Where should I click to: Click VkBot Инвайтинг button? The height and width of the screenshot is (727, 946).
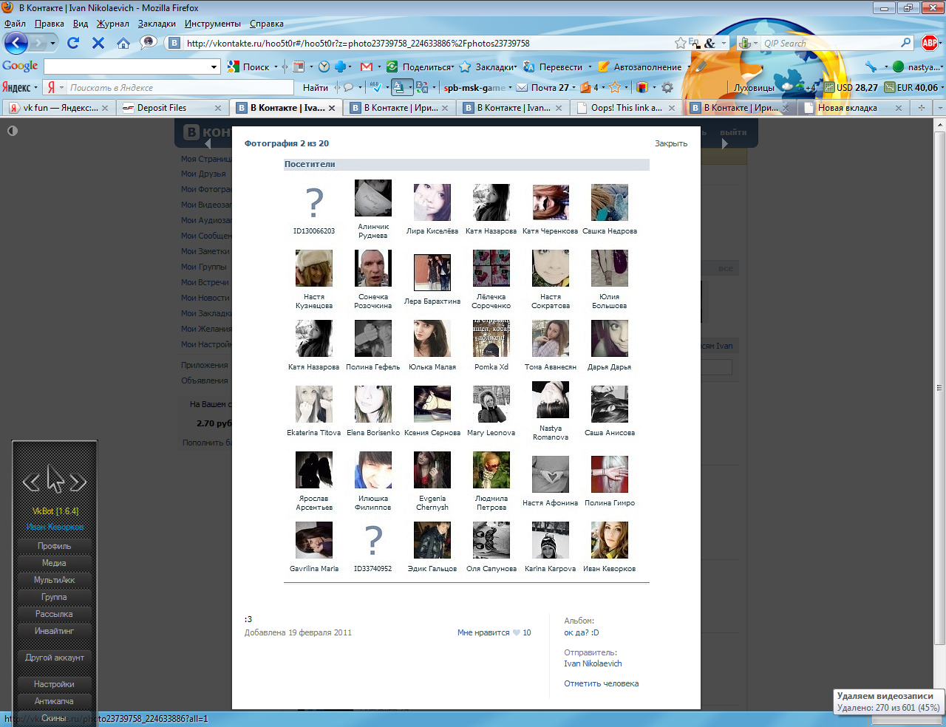(x=55, y=631)
